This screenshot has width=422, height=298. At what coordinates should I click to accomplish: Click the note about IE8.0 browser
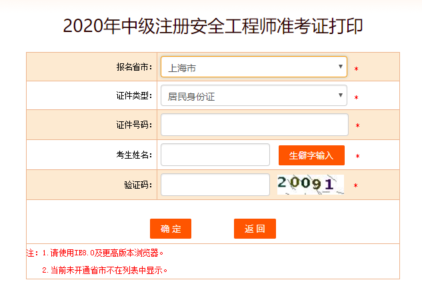[x=95, y=253]
